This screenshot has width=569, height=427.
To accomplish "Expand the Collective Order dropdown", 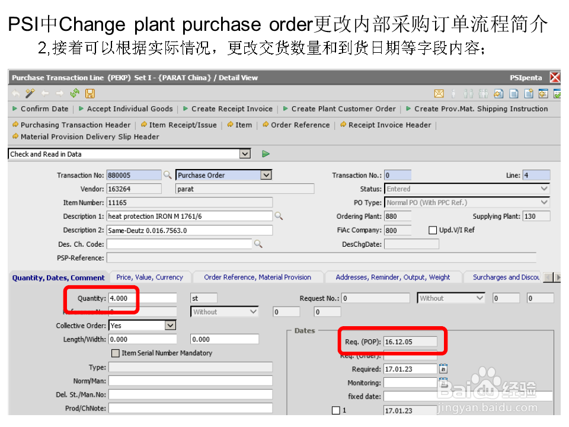I will click(x=171, y=325).
